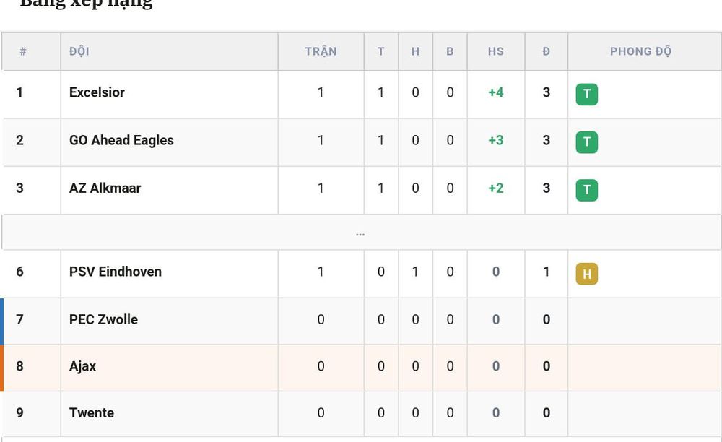Click the TRẬN column header
722x442 pixels.
(321, 51)
